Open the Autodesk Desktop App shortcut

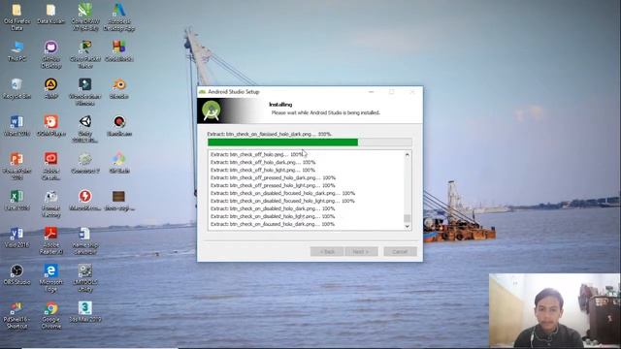[118, 17]
